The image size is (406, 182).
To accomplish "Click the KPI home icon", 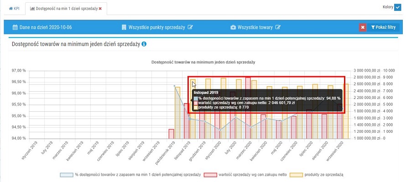I will pos(10,9).
